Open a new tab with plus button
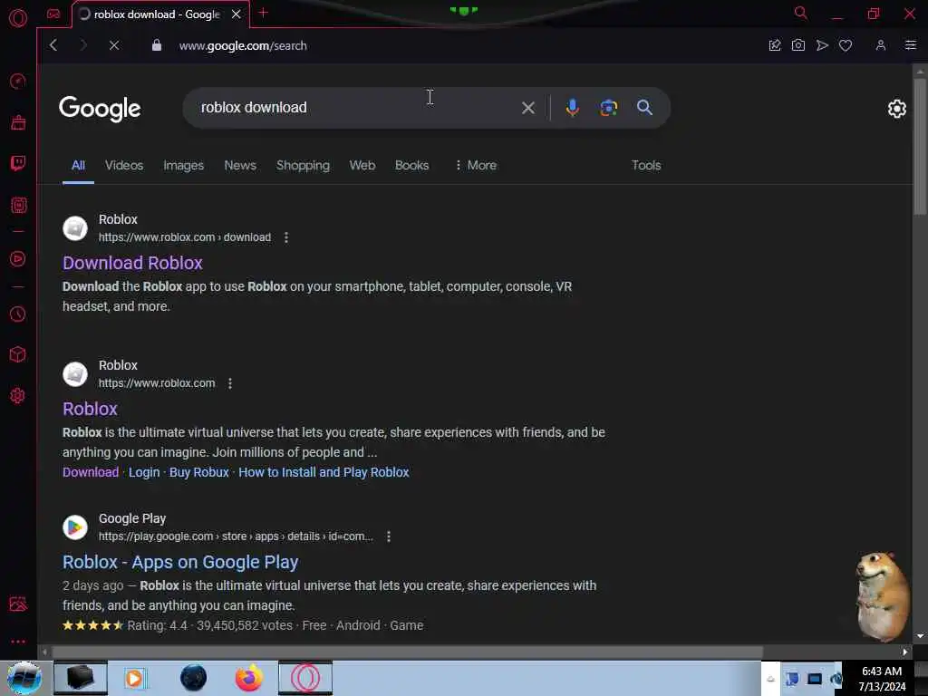Screen dimensions: 928x696 (264, 13)
